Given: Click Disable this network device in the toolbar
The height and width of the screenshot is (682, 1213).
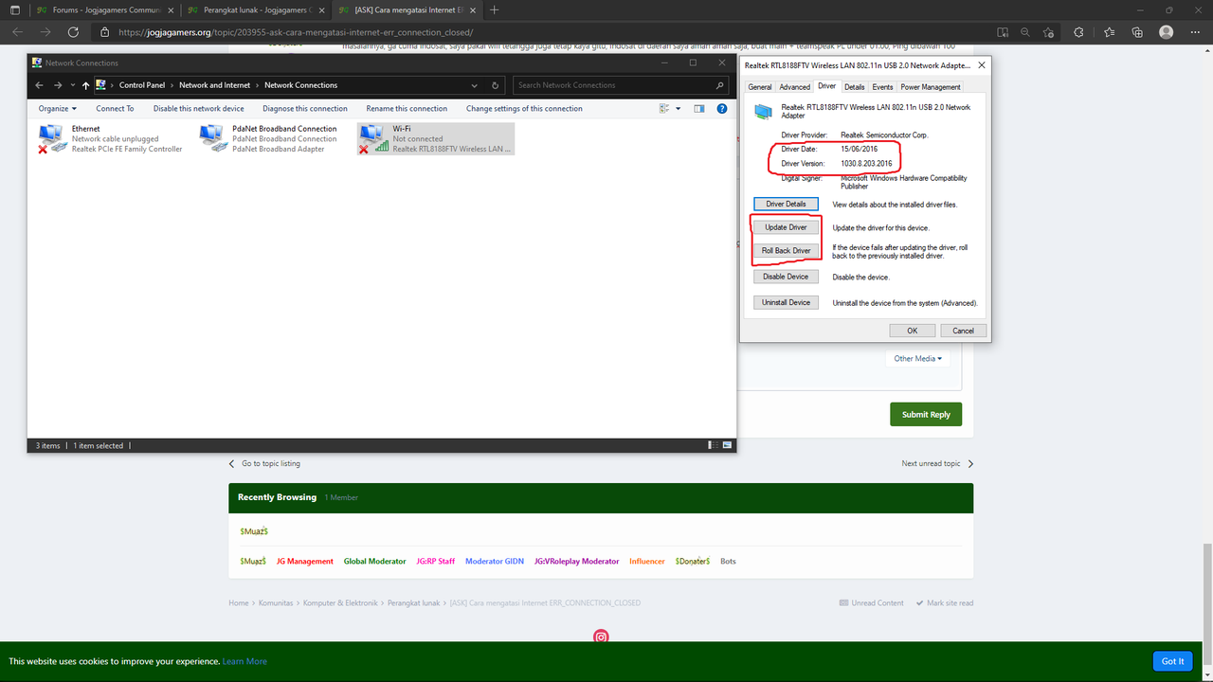Looking at the screenshot, I should point(199,109).
